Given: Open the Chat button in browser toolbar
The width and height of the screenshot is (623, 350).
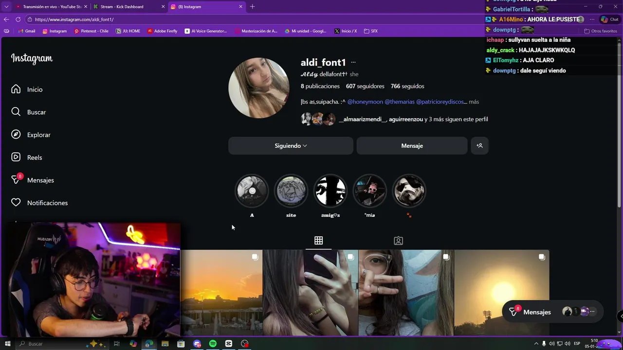Looking at the screenshot, I should pyautogui.click(x=610, y=19).
